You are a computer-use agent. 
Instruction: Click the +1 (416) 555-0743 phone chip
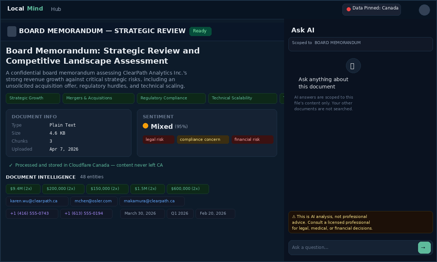tap(32, 214)
